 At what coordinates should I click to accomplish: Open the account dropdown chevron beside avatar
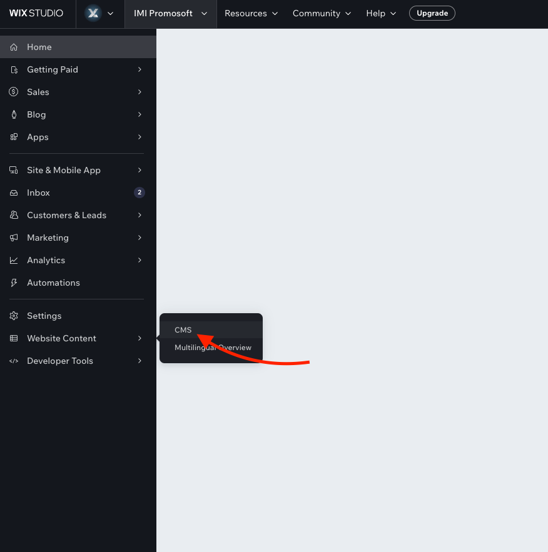click(110, 13)
